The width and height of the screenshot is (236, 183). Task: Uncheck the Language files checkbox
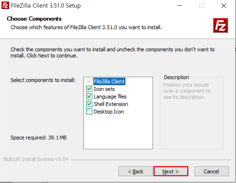(89, 97)
